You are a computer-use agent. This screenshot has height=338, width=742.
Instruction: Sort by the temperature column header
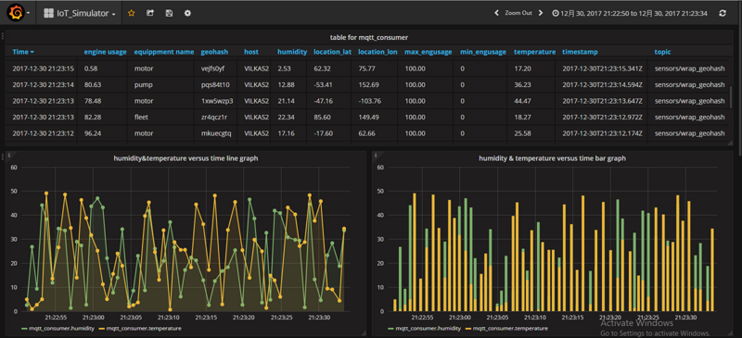[535, 52]
